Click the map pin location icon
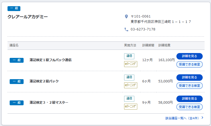 click(127, 17)
